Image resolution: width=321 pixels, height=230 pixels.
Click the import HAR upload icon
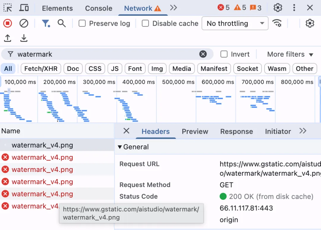[8, 38]
